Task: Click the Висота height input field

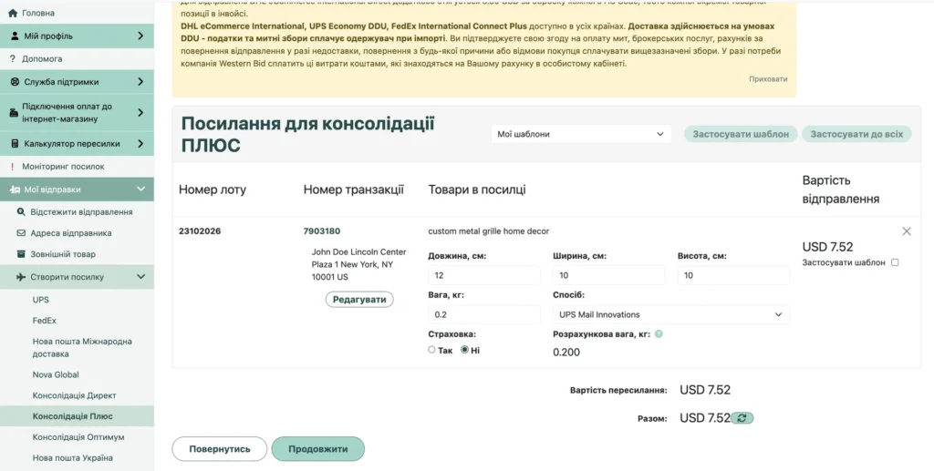Action: (x=733, y=275)
